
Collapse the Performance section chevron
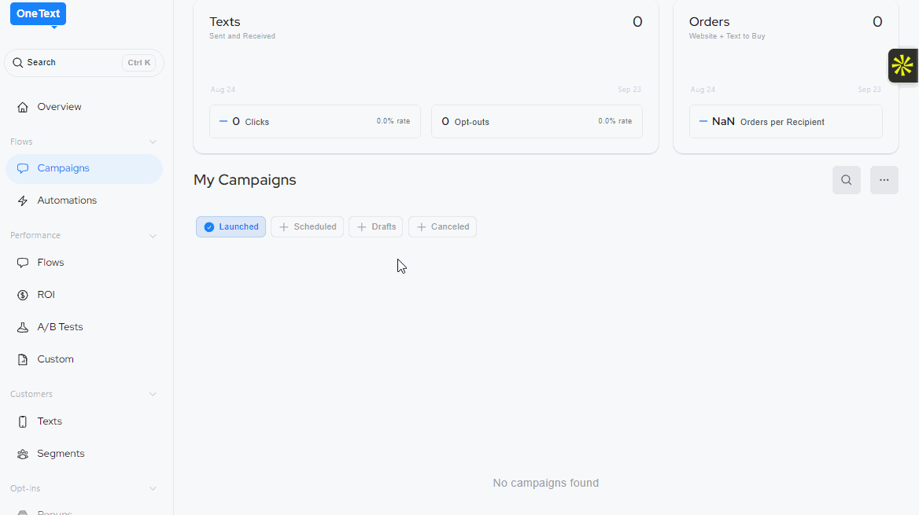click(153, 236)
